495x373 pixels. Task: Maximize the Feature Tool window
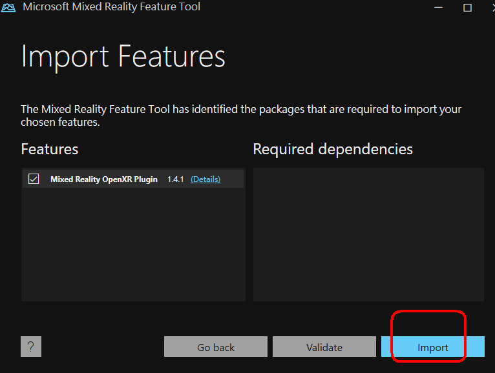click(x=467, y=7)
